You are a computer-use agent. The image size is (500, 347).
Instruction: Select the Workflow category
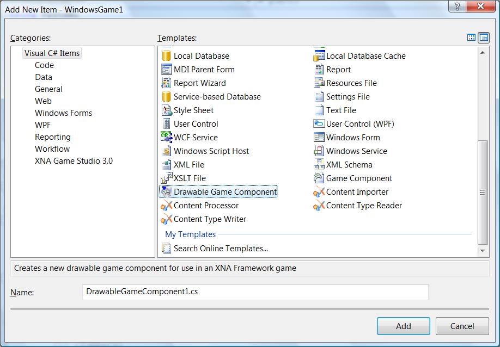52,148
